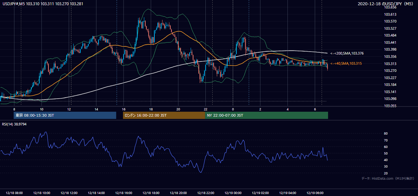
Task: Click price level 103.484 on the axis
Action: [391, 35]
